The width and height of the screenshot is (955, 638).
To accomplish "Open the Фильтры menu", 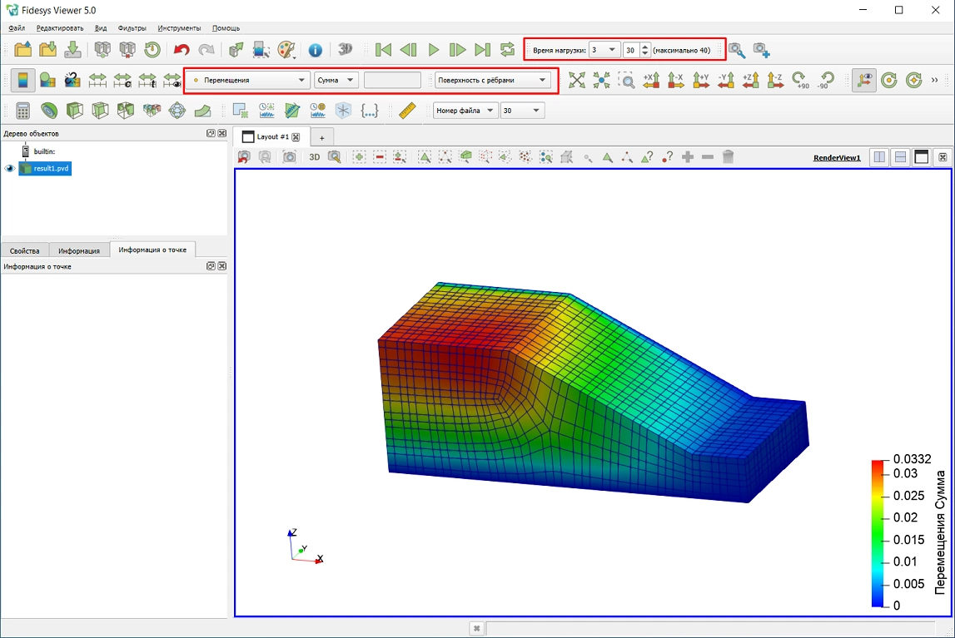I will pyautogui.click(x=132, y=28).
